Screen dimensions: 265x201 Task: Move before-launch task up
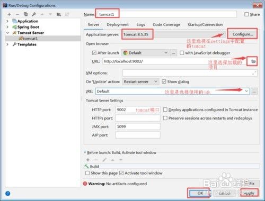point(112,160)
